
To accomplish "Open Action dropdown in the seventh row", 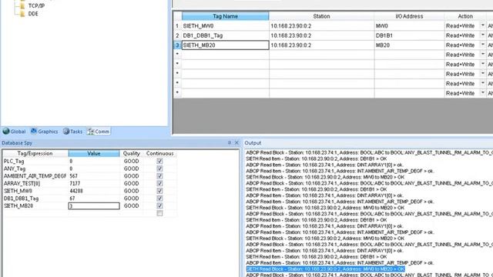I will pos(483,84).
